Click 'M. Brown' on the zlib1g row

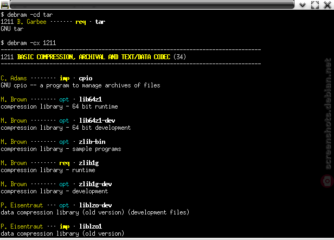pyautogui.click(x=14, y=163)
